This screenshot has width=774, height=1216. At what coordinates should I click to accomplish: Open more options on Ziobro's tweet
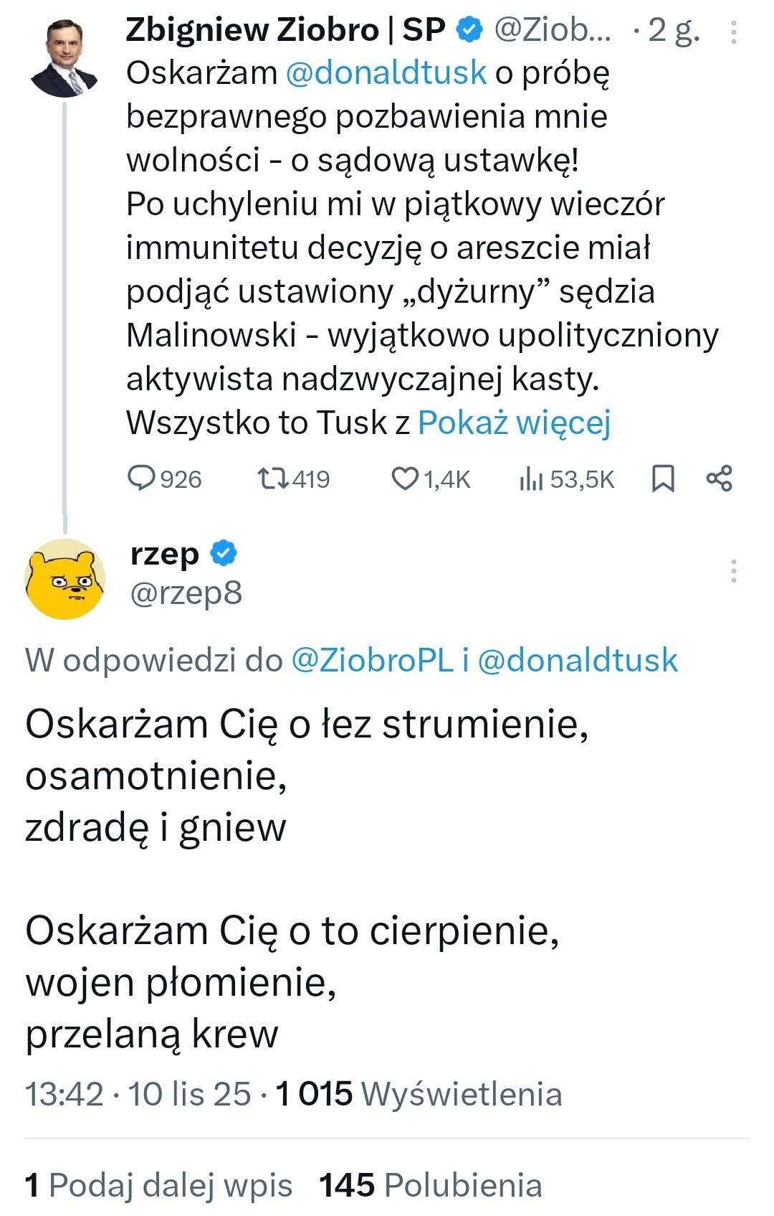(x=734, y=32)
